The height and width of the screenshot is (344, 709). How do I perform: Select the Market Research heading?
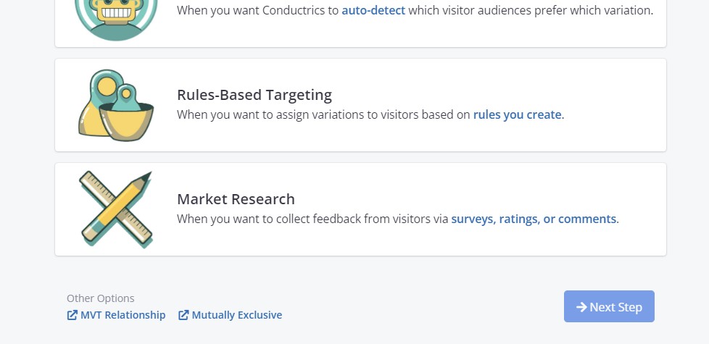coord(236,199)
